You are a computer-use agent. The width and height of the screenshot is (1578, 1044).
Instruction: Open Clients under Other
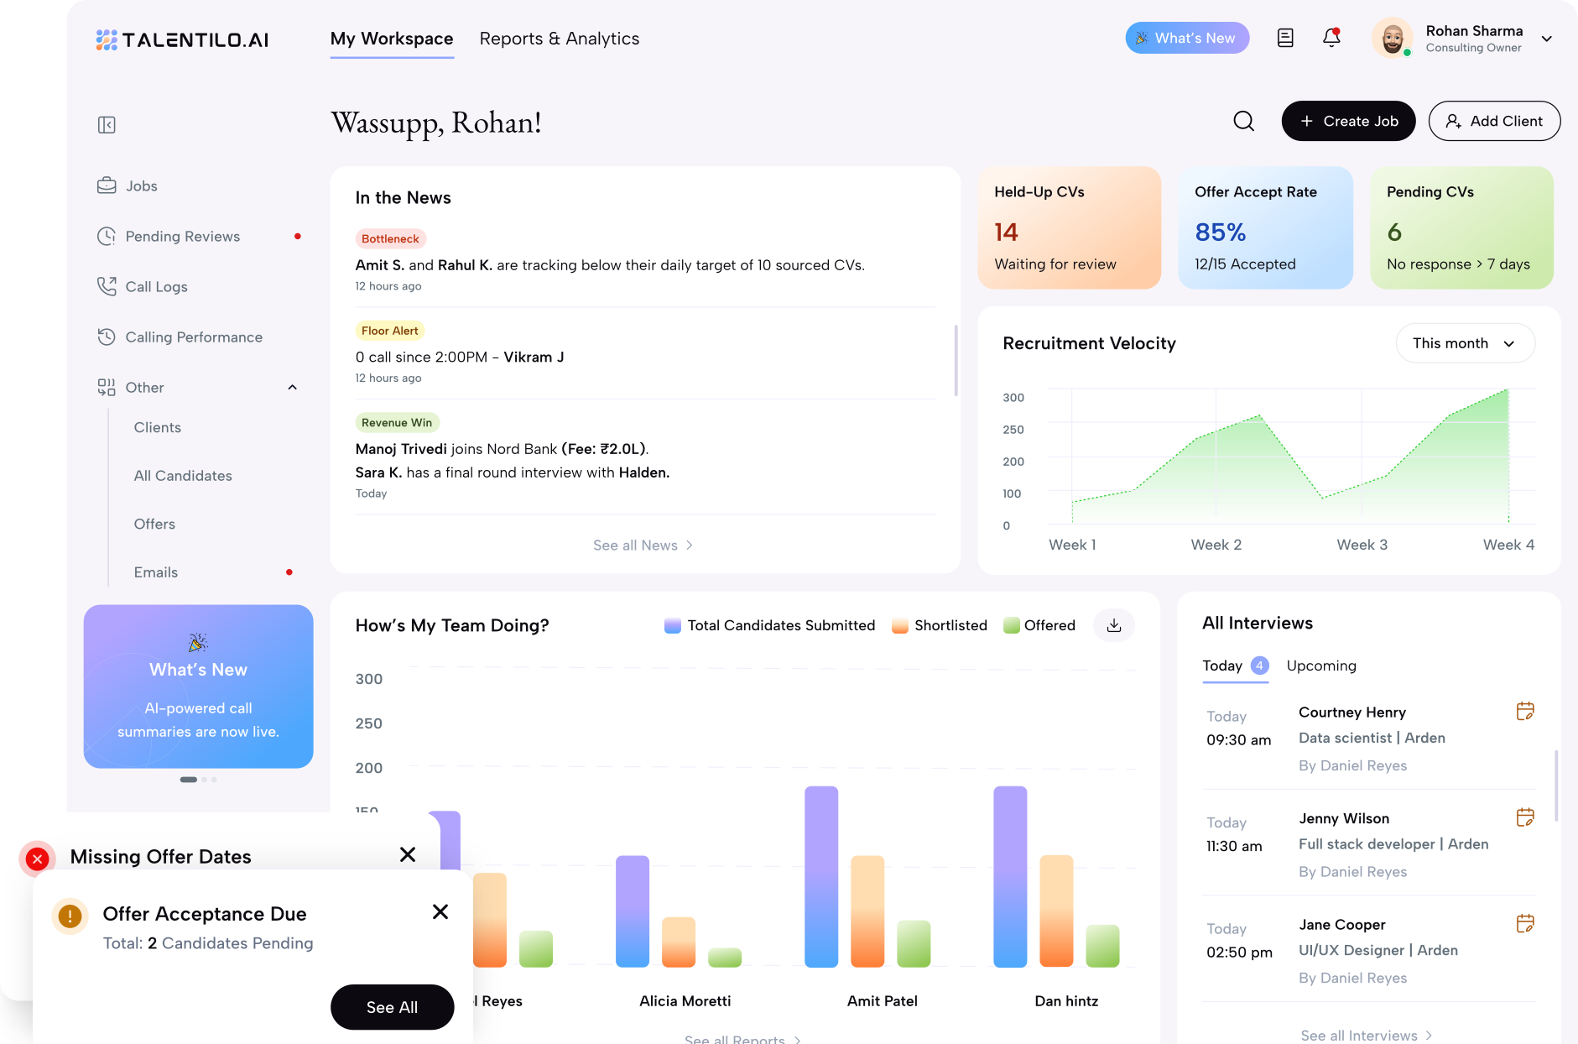click(158, 427)
